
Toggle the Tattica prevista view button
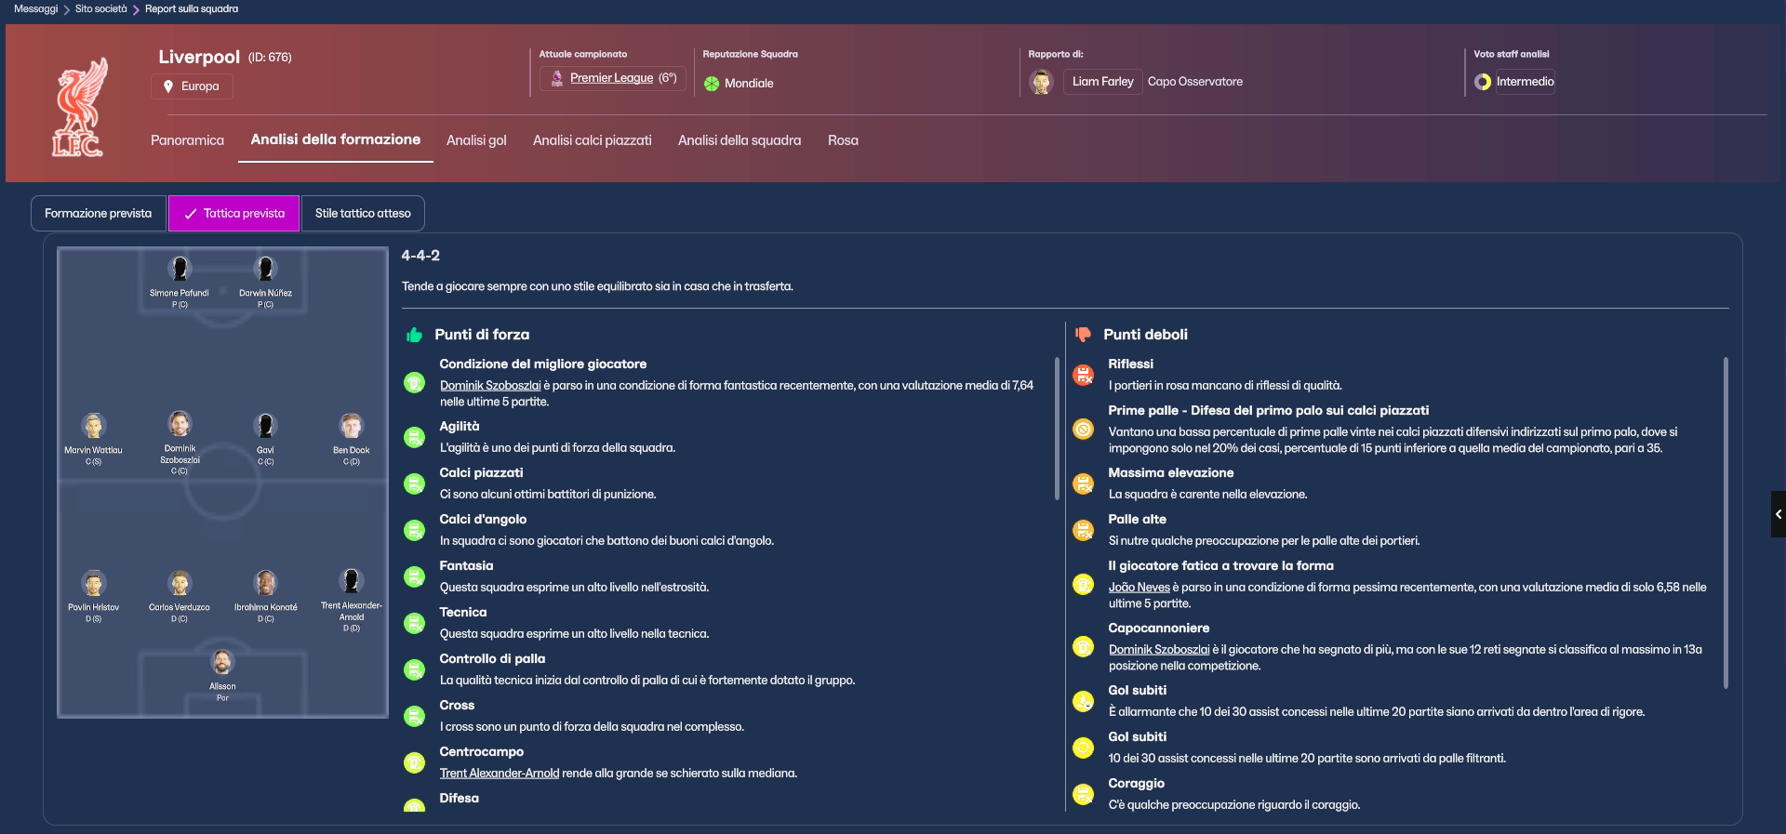pyautogui.click(x=233, y=213)
